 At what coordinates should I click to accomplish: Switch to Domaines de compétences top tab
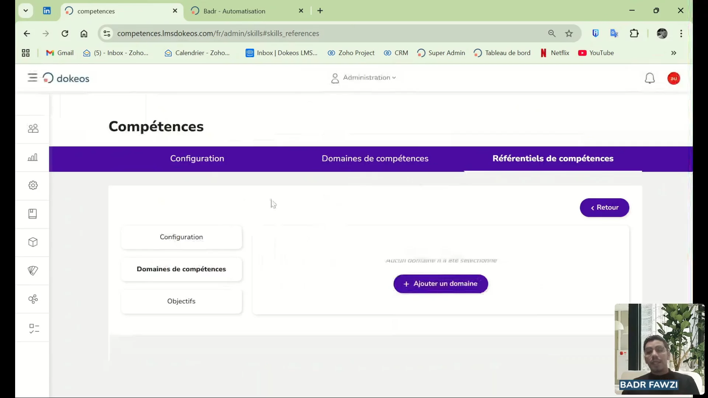(x=375, y=158)
